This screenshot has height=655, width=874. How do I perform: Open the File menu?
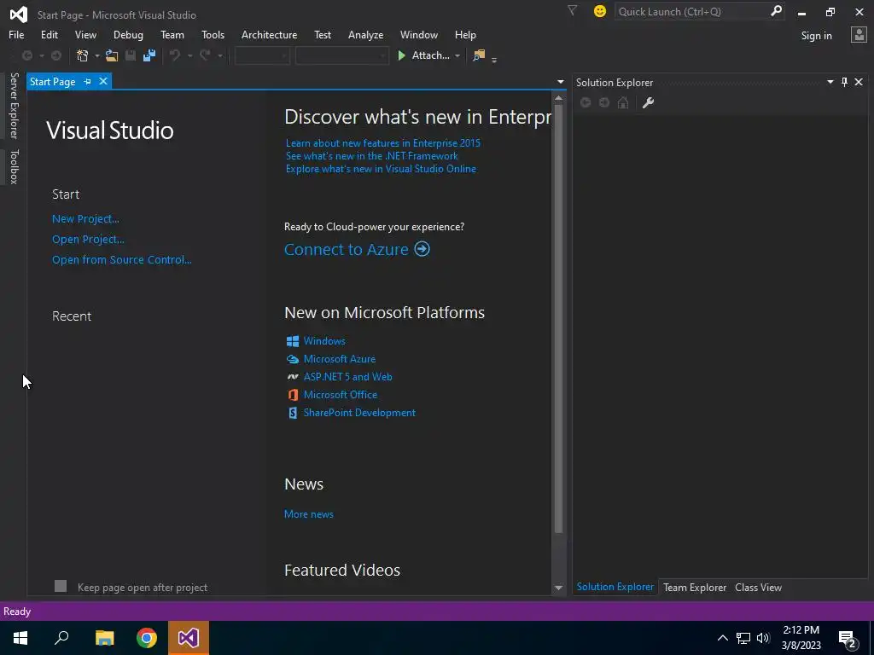click(x=16, y=34)
